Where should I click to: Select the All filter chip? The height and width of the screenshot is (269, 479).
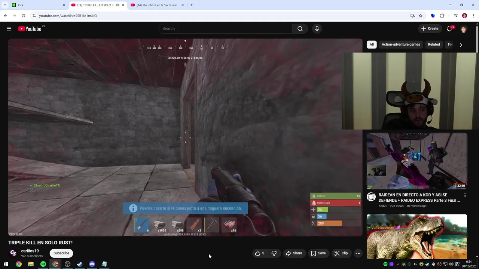click(x=372, y=44)
